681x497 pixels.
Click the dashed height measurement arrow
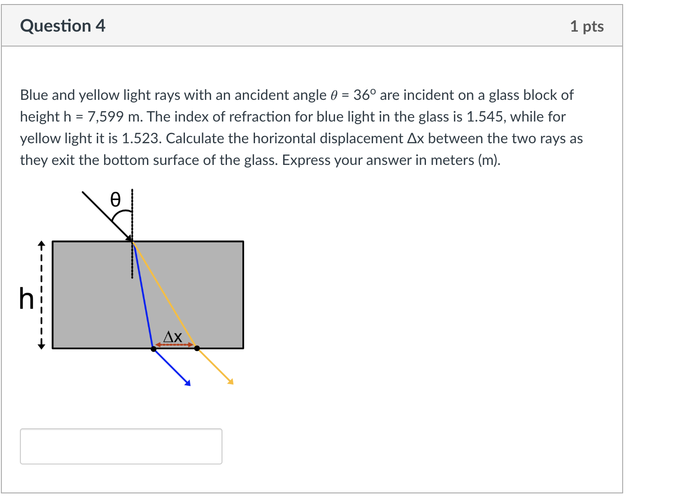coord(41,294)
